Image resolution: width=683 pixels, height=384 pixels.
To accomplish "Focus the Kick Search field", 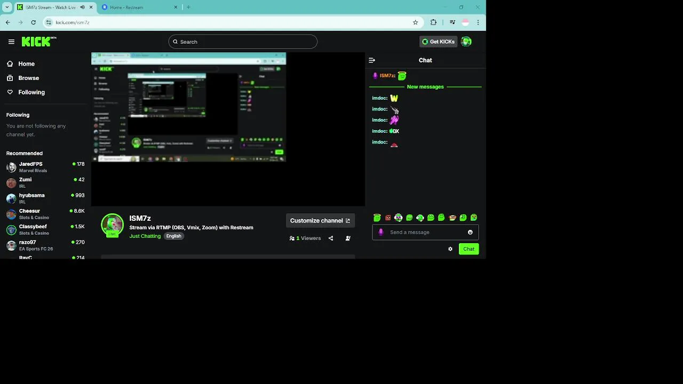I will [x=243, y=42].
